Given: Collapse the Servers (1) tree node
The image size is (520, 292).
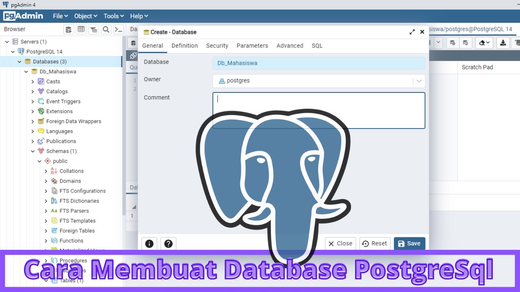Looking at the screenshot, I should coord(6,41).
